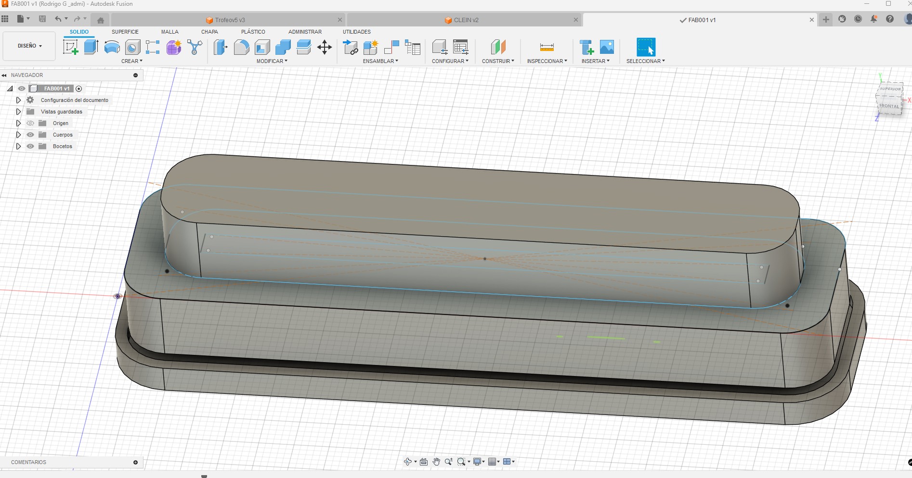Switch to the Superficie ribbon tab

(125, 32)
